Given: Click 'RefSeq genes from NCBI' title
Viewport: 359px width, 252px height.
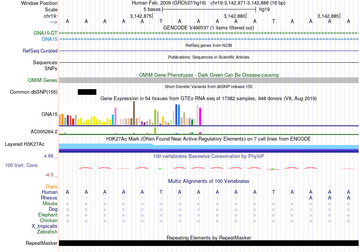Looking at the screenshot, I should coord(209,45).
